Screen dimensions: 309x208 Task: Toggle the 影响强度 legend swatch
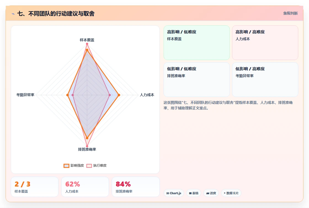coord(66,166)
